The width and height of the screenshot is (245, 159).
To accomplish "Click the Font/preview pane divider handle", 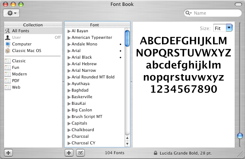I will [131, 82].
